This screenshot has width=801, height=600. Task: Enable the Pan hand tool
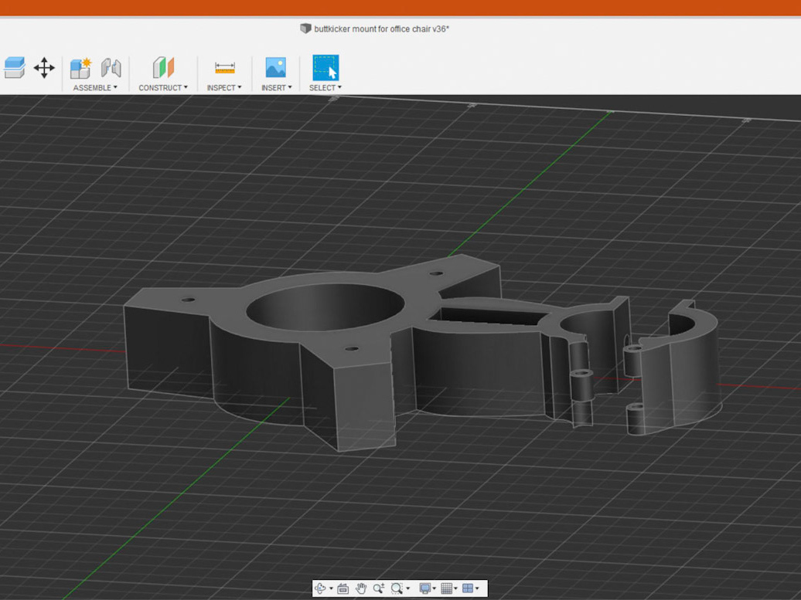[x=361, y=588]
